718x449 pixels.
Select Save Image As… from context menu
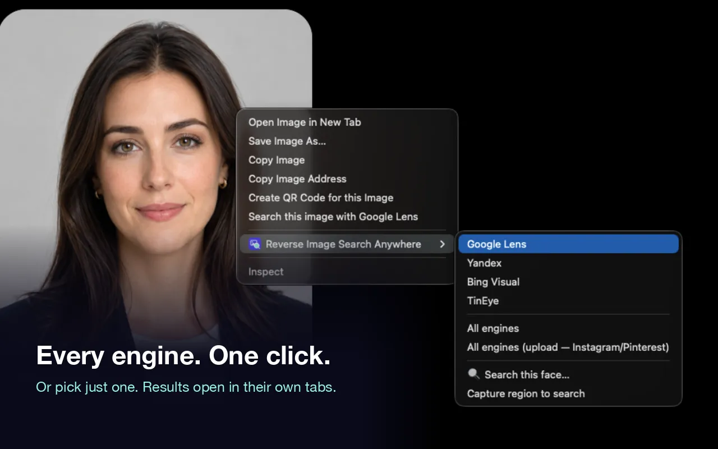(x=287, y=141)
